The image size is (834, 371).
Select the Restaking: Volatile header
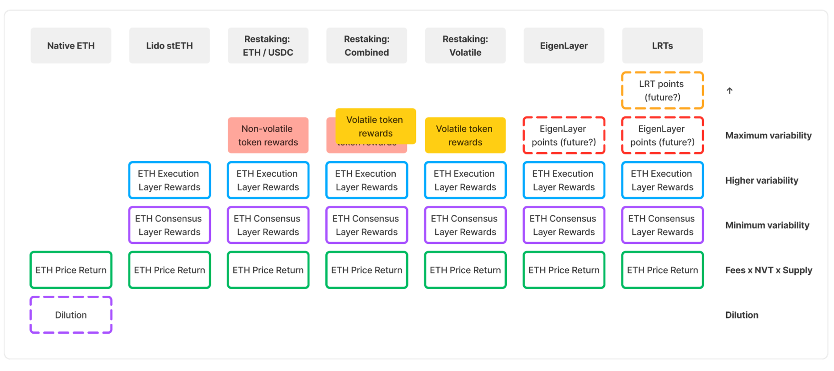pos(465,45)
